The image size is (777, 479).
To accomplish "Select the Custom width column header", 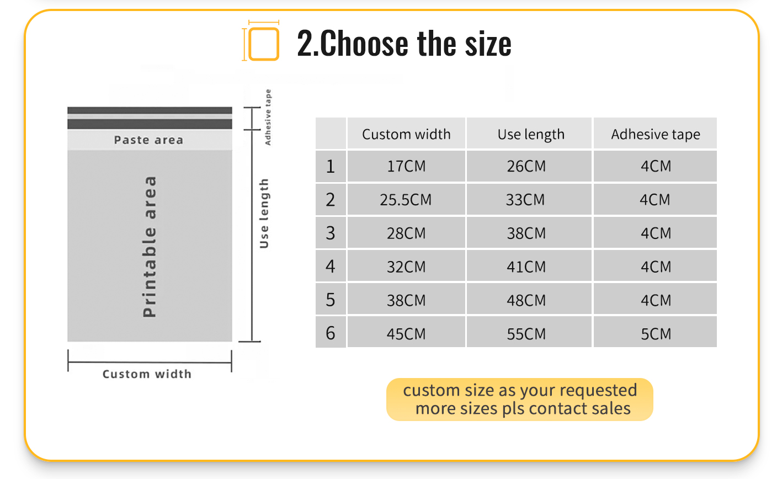I will [406, 134].
